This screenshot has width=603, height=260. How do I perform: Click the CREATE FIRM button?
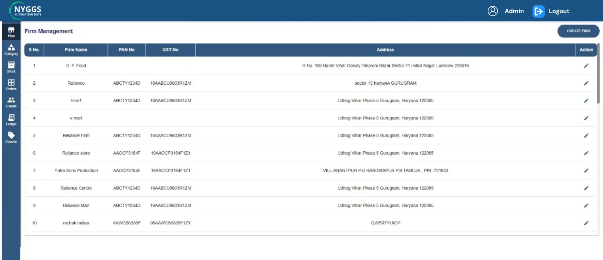[x=579, y=31]
